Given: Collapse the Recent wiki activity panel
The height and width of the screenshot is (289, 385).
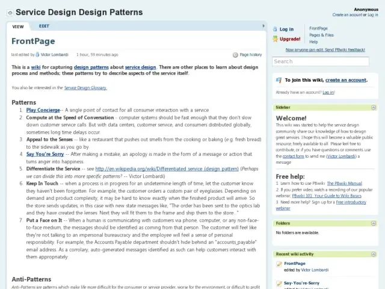Looking at the screenshot, I should click(374, 254).
